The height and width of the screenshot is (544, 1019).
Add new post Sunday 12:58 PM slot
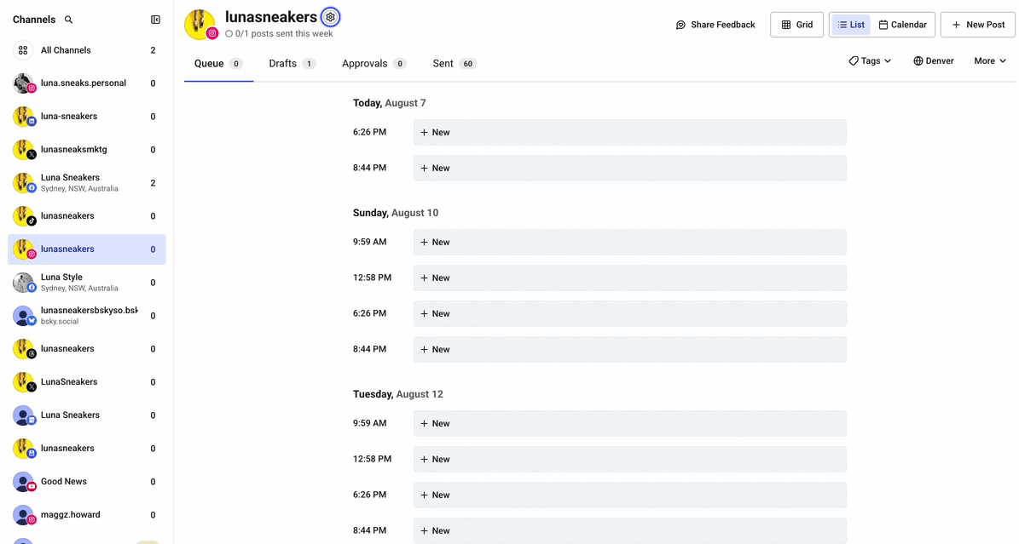(629, 278)
